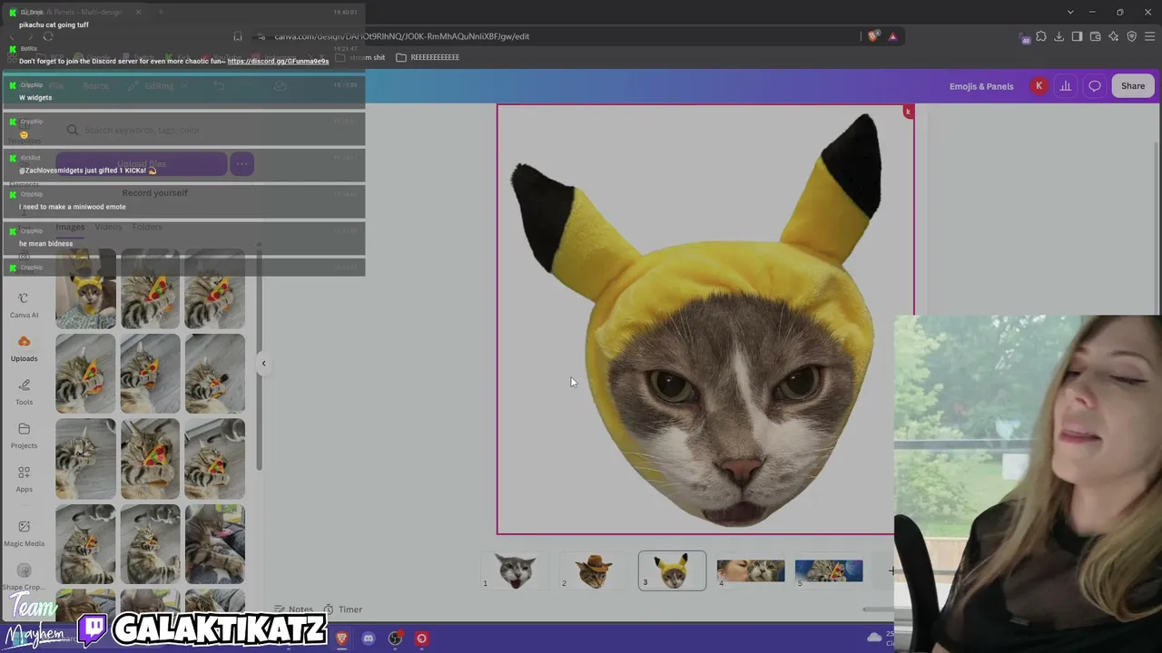Click the Brave Rewards triangle icon
Viewport: 1162px width, 653px height.
pyautogui.click(x=892, y=36)
